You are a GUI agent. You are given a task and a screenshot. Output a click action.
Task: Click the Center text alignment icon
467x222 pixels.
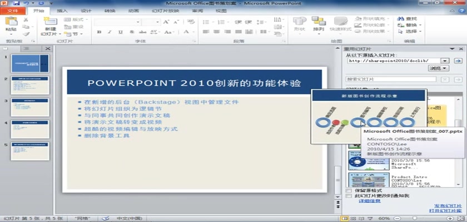coord(216,32)
